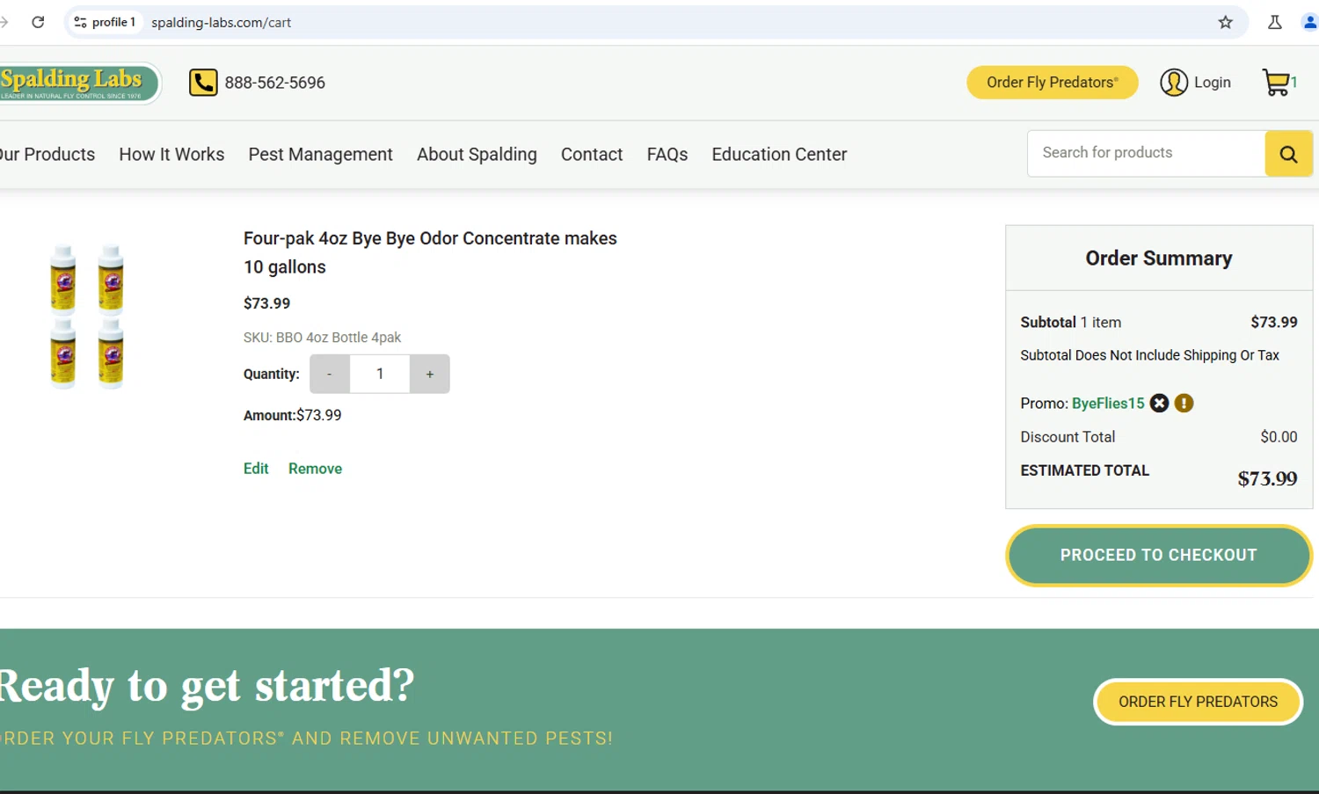Reload the page with the refresh icon

click(x=38, y=22)
